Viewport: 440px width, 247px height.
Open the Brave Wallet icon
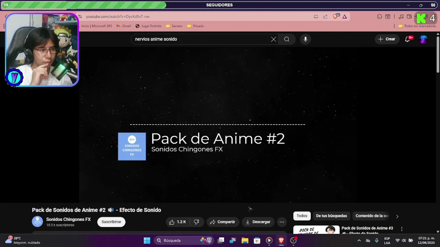409,16
